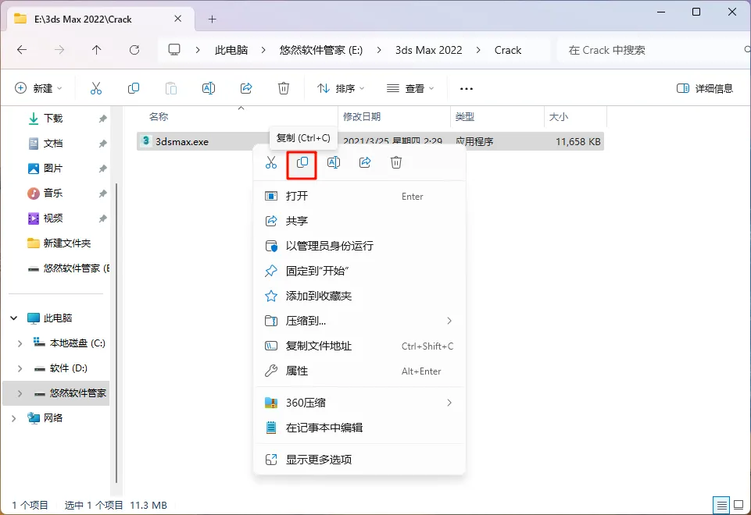The image size is (751, 515).
Task: Click the chevron after 此电脑 in the address bar
Action: pyautogui.click(x=263, y=50)
